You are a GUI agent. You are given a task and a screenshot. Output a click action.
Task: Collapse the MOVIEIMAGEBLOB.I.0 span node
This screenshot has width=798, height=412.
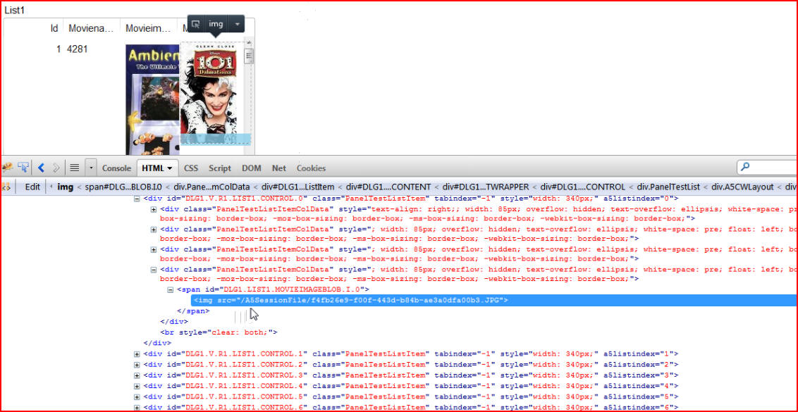click(x=170, y=290)
